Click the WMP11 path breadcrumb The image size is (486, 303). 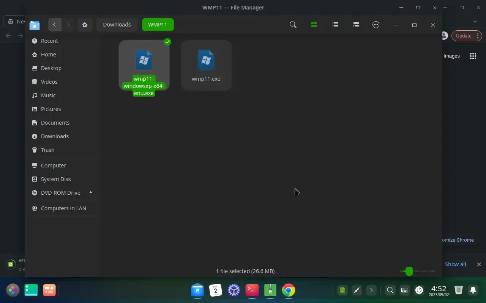[158, 25]
